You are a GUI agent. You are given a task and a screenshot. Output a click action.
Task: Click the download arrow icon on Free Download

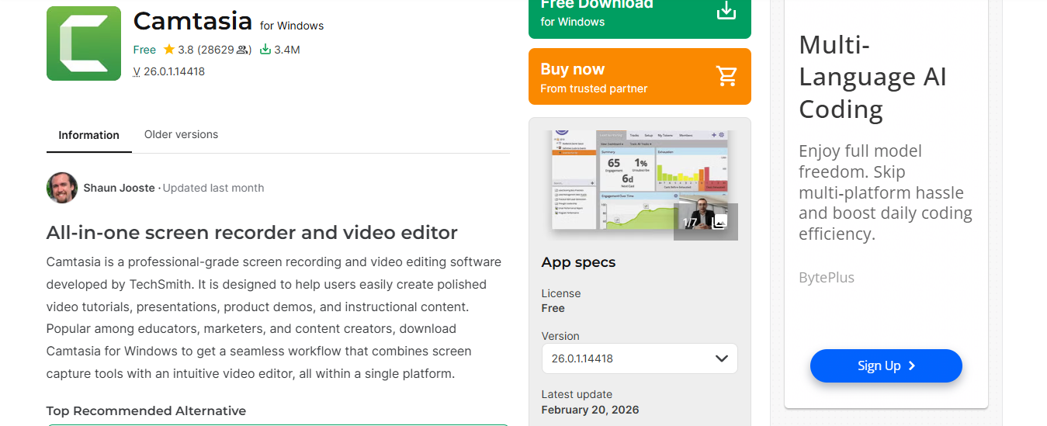point(726,11)
